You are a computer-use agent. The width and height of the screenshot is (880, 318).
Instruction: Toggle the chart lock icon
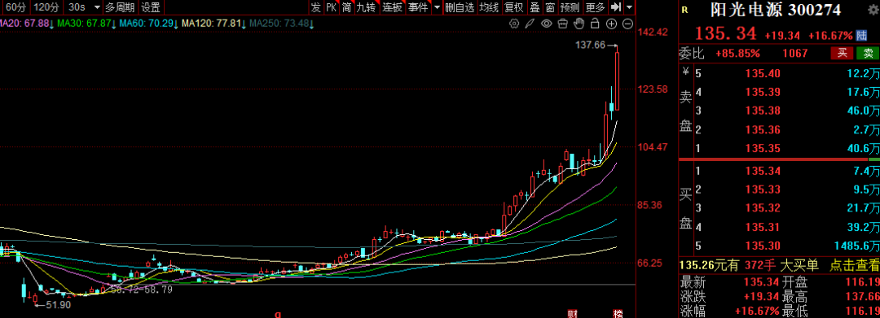(x=596, y=24)
